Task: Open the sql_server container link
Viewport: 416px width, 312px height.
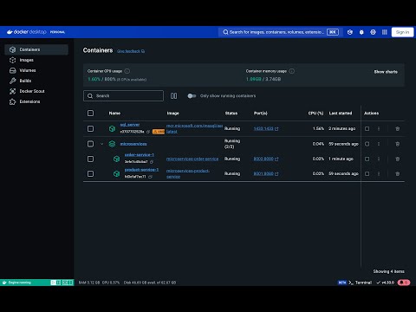Action: click(130, 125)
